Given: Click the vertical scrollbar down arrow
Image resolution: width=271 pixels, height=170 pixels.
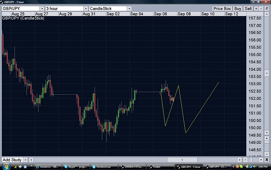Looking at the screenshot, I should click(267, 133).
